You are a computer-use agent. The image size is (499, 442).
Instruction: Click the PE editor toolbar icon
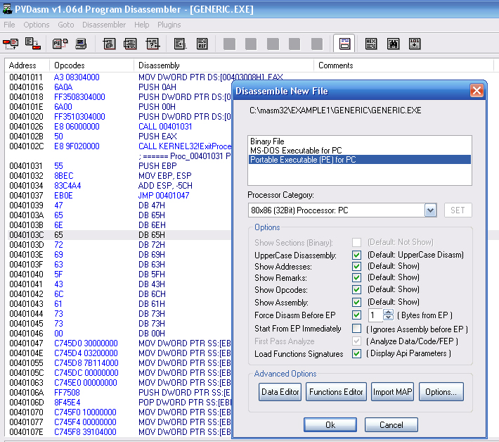(59, 44)
